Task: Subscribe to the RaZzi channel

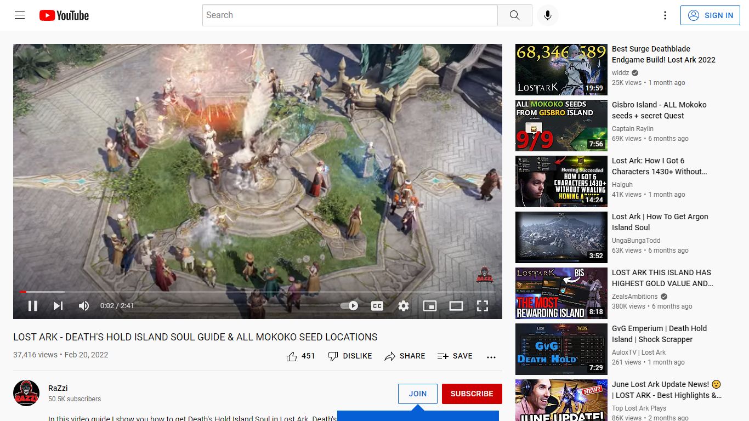Action: click(472, 394)
